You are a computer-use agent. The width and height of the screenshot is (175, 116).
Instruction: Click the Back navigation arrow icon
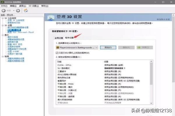pyautogui.click(x=3, y=10)
